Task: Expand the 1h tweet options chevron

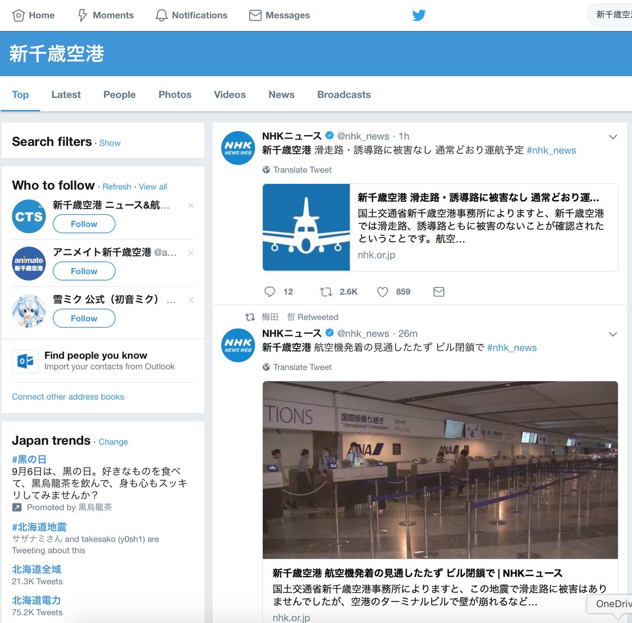Action: pos(613,137)
